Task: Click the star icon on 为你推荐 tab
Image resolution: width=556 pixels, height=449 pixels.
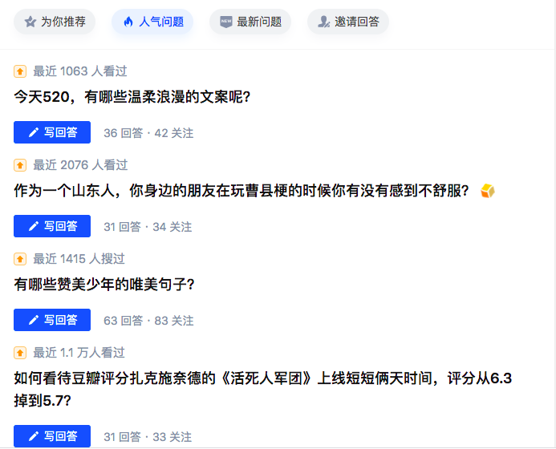Action: (30, 22)
